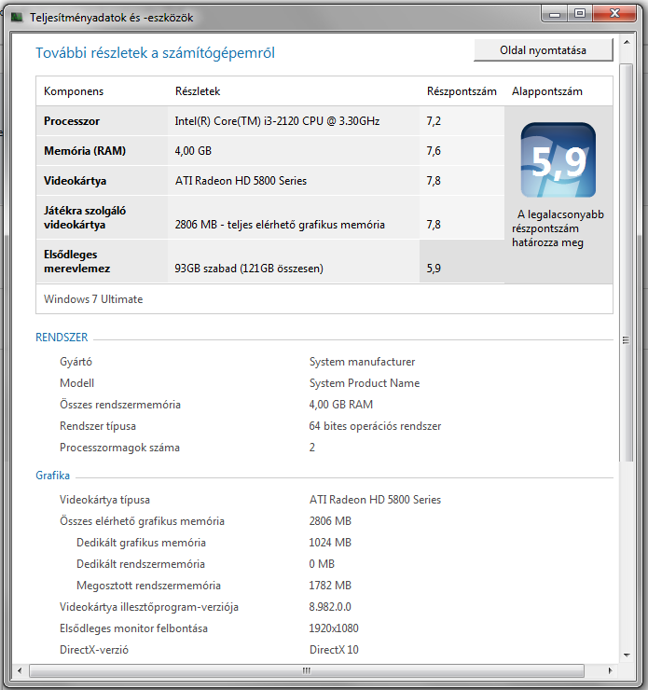Click the RENDSZER section heading
This screenshot has height=690, width=648.
(62, 338)
